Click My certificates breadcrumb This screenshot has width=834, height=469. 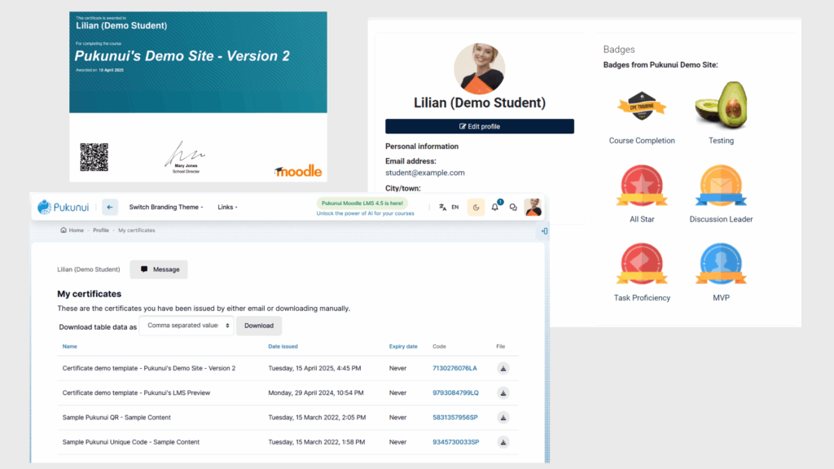(x=137, y=230)
